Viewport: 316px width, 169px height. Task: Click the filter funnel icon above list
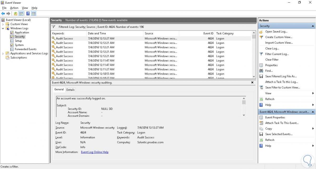tap(53, 27)
